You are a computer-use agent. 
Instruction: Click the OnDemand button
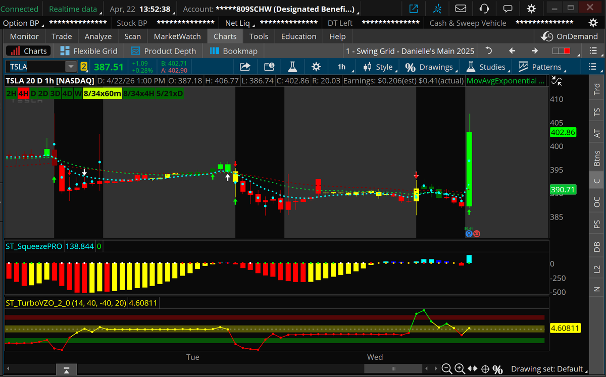point(570,36)
